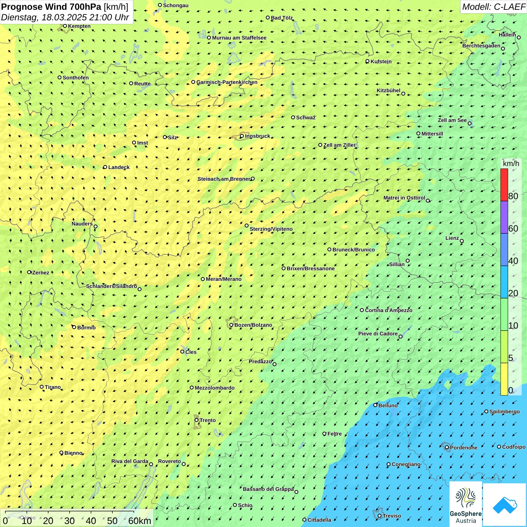Select the Steinach am Brenner label

point(224,179)
